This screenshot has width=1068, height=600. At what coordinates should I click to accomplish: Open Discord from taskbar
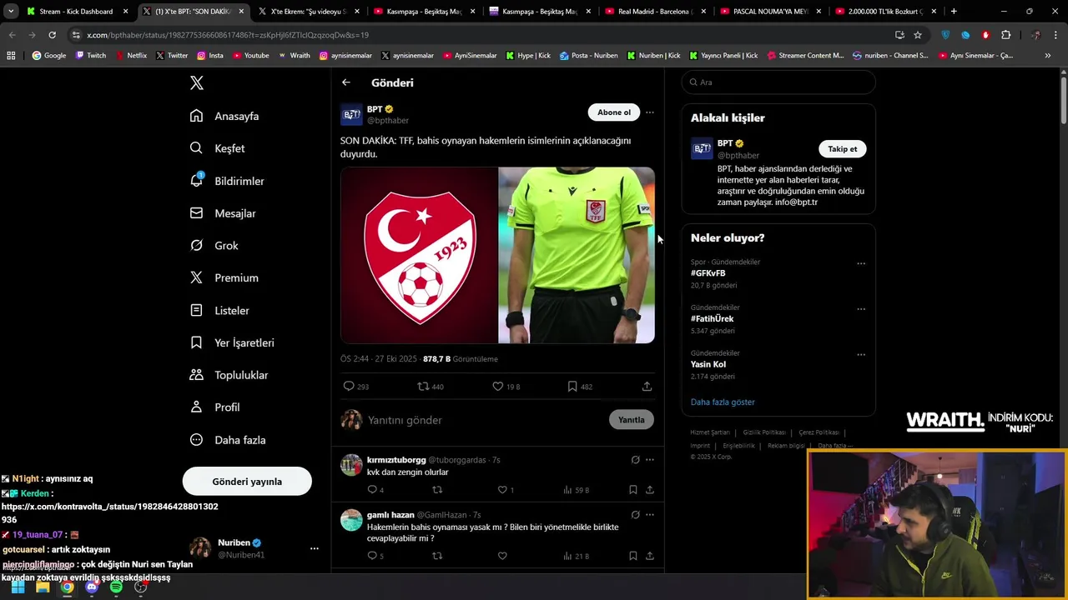[92, 587]
